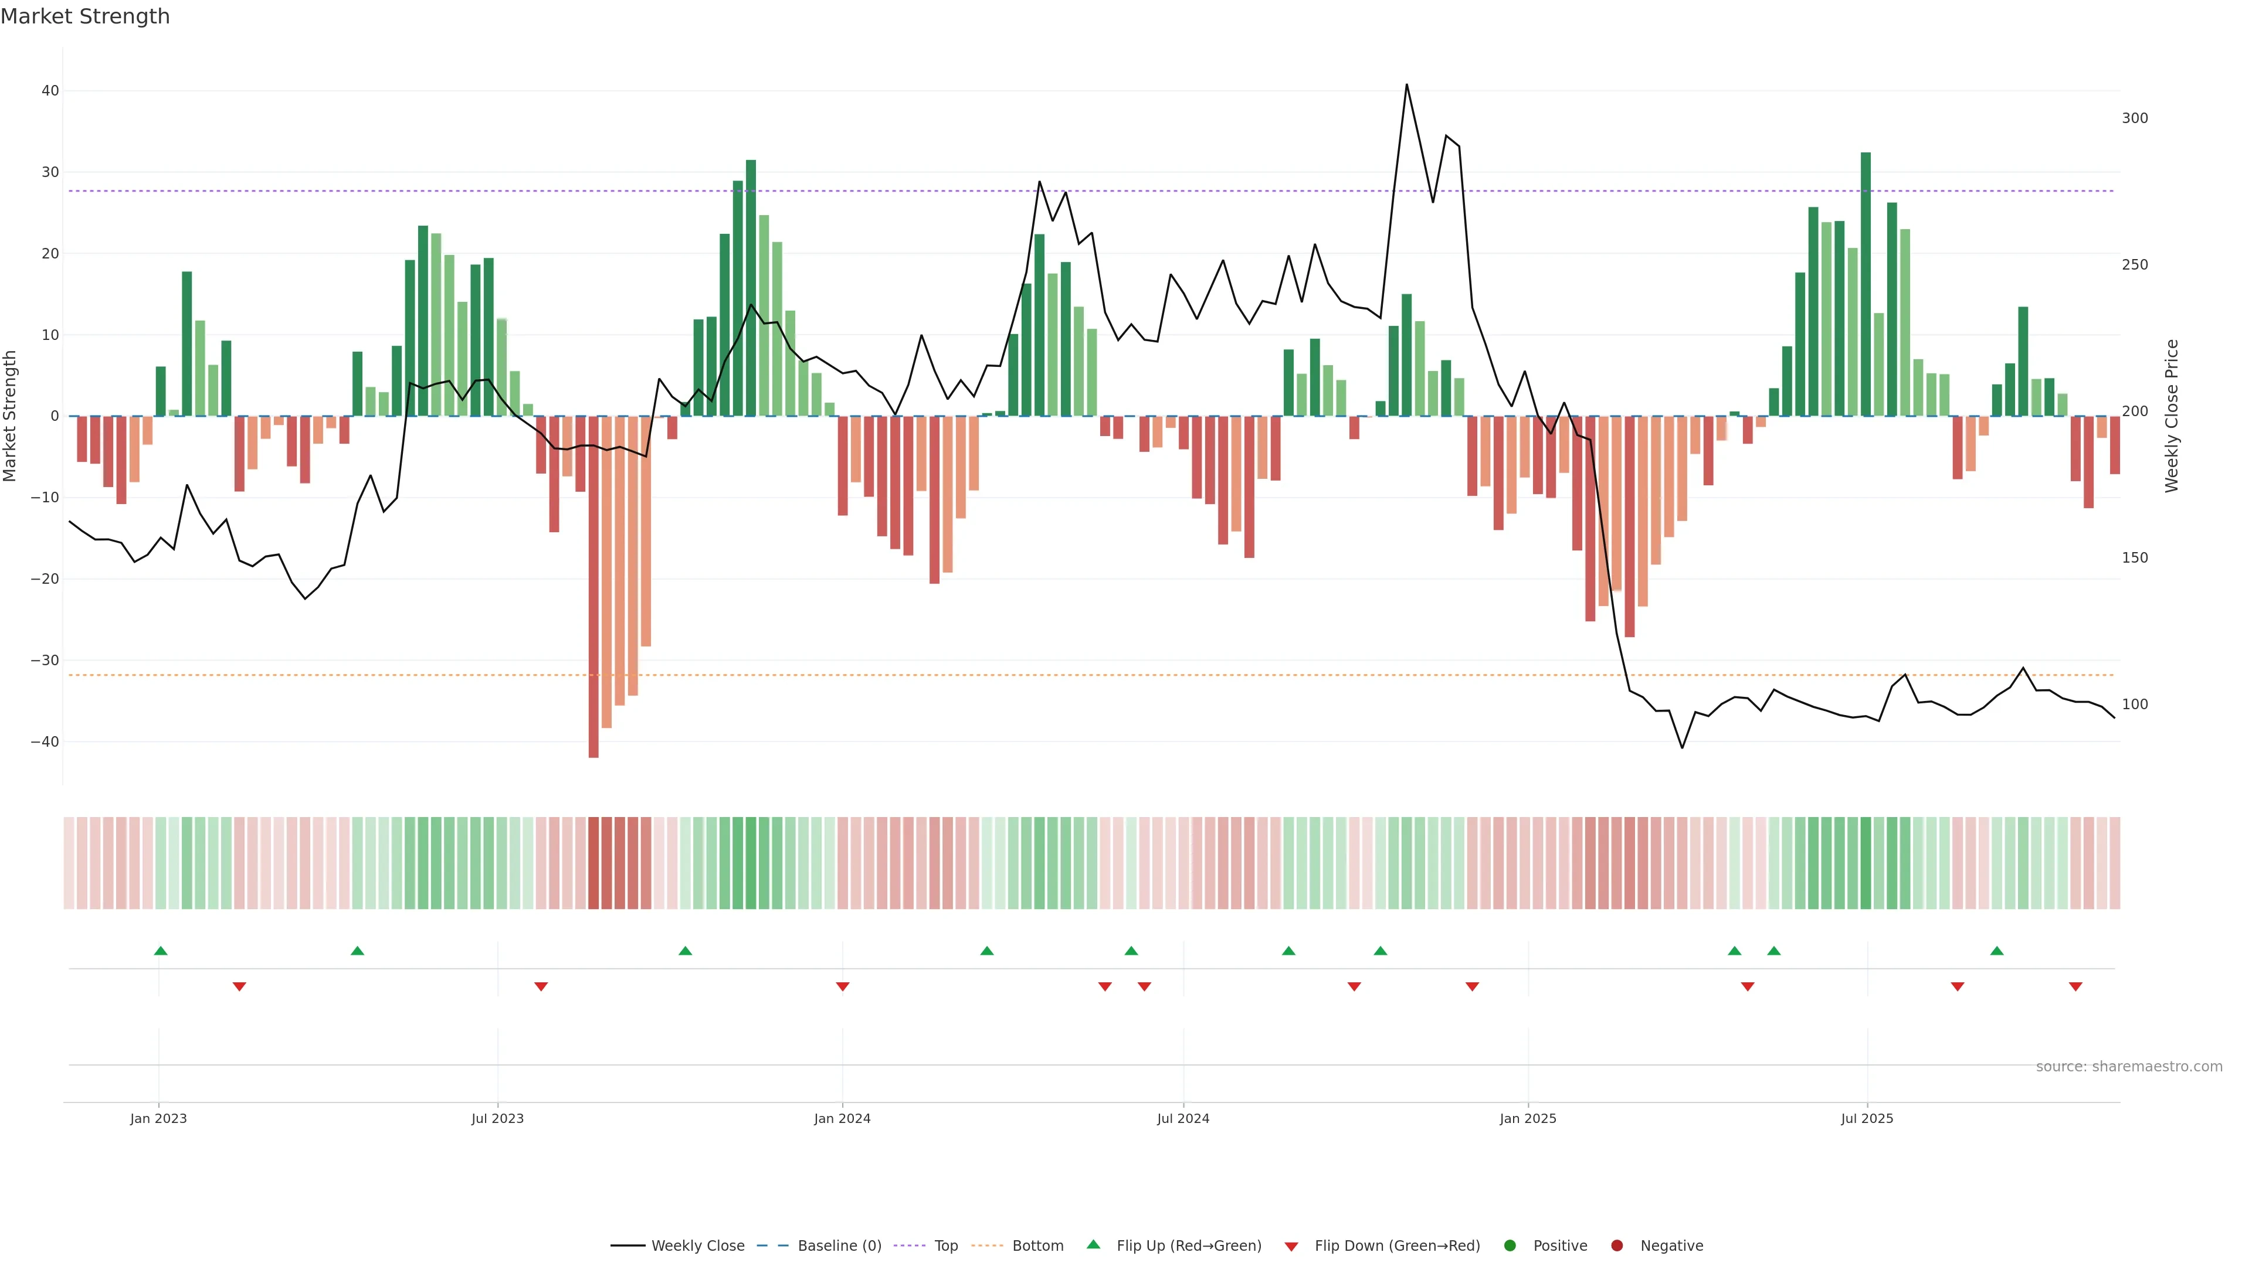Viewport: 2252px width, 1266px height.
Task: Click the green Positive legend dot
Action: (x=1510, y=1246)
